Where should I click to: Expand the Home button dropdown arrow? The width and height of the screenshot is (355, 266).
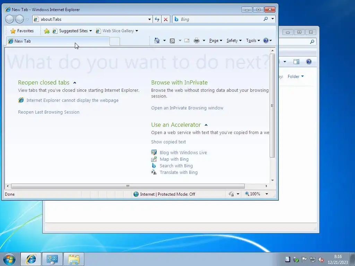(x=164, y=41)
